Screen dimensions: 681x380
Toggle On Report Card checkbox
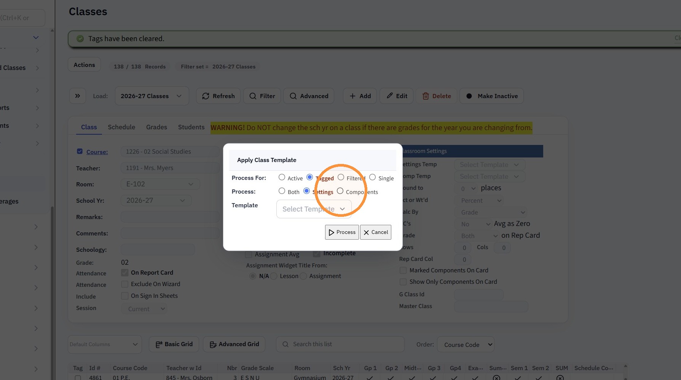point(124,272)
